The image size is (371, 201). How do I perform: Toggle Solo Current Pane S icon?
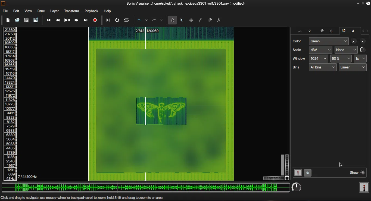[126, 20]
